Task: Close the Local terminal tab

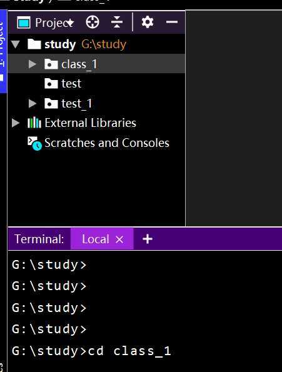Action: pyautogui.click(x=119, y=239)
